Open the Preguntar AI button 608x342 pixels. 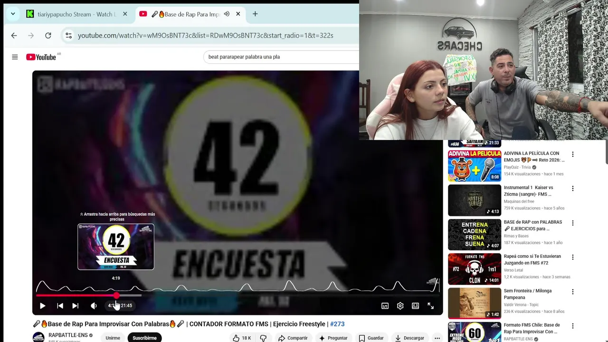(x=333, y=338)
